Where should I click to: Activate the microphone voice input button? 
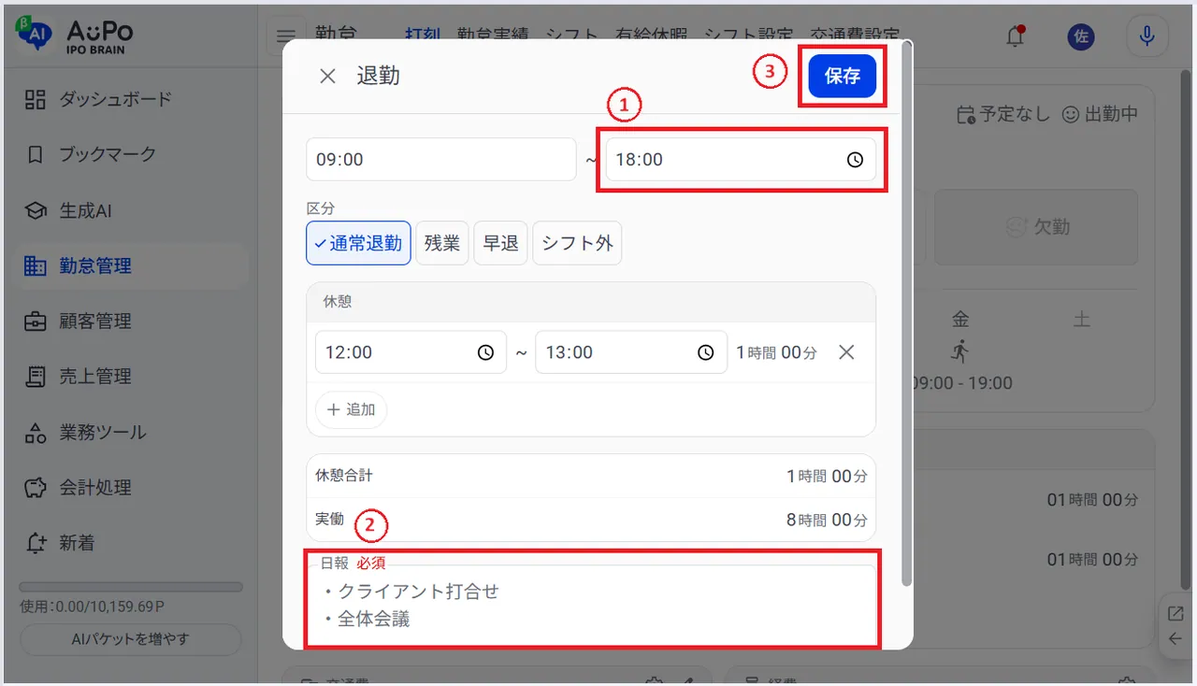(x=1146, y=36)
